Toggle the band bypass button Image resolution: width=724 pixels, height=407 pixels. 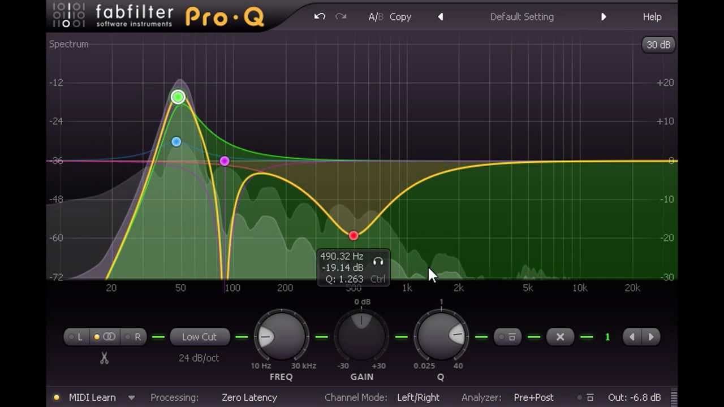click(507, 337)
